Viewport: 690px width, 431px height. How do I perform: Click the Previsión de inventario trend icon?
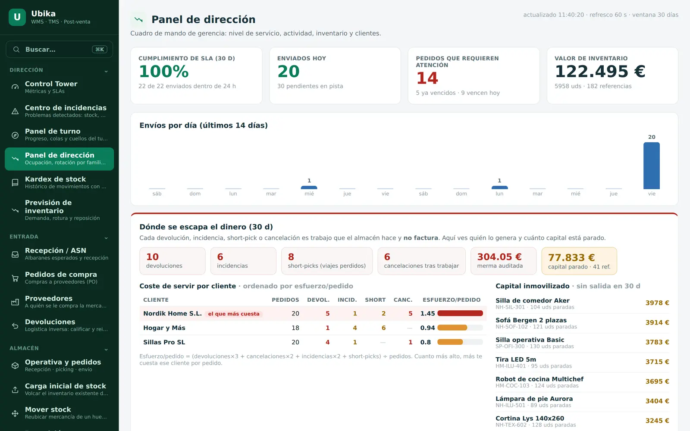tap(15, 210)
